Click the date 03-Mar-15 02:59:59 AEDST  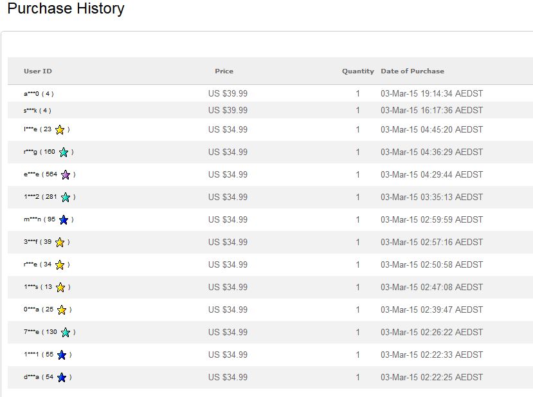[431, 220]
